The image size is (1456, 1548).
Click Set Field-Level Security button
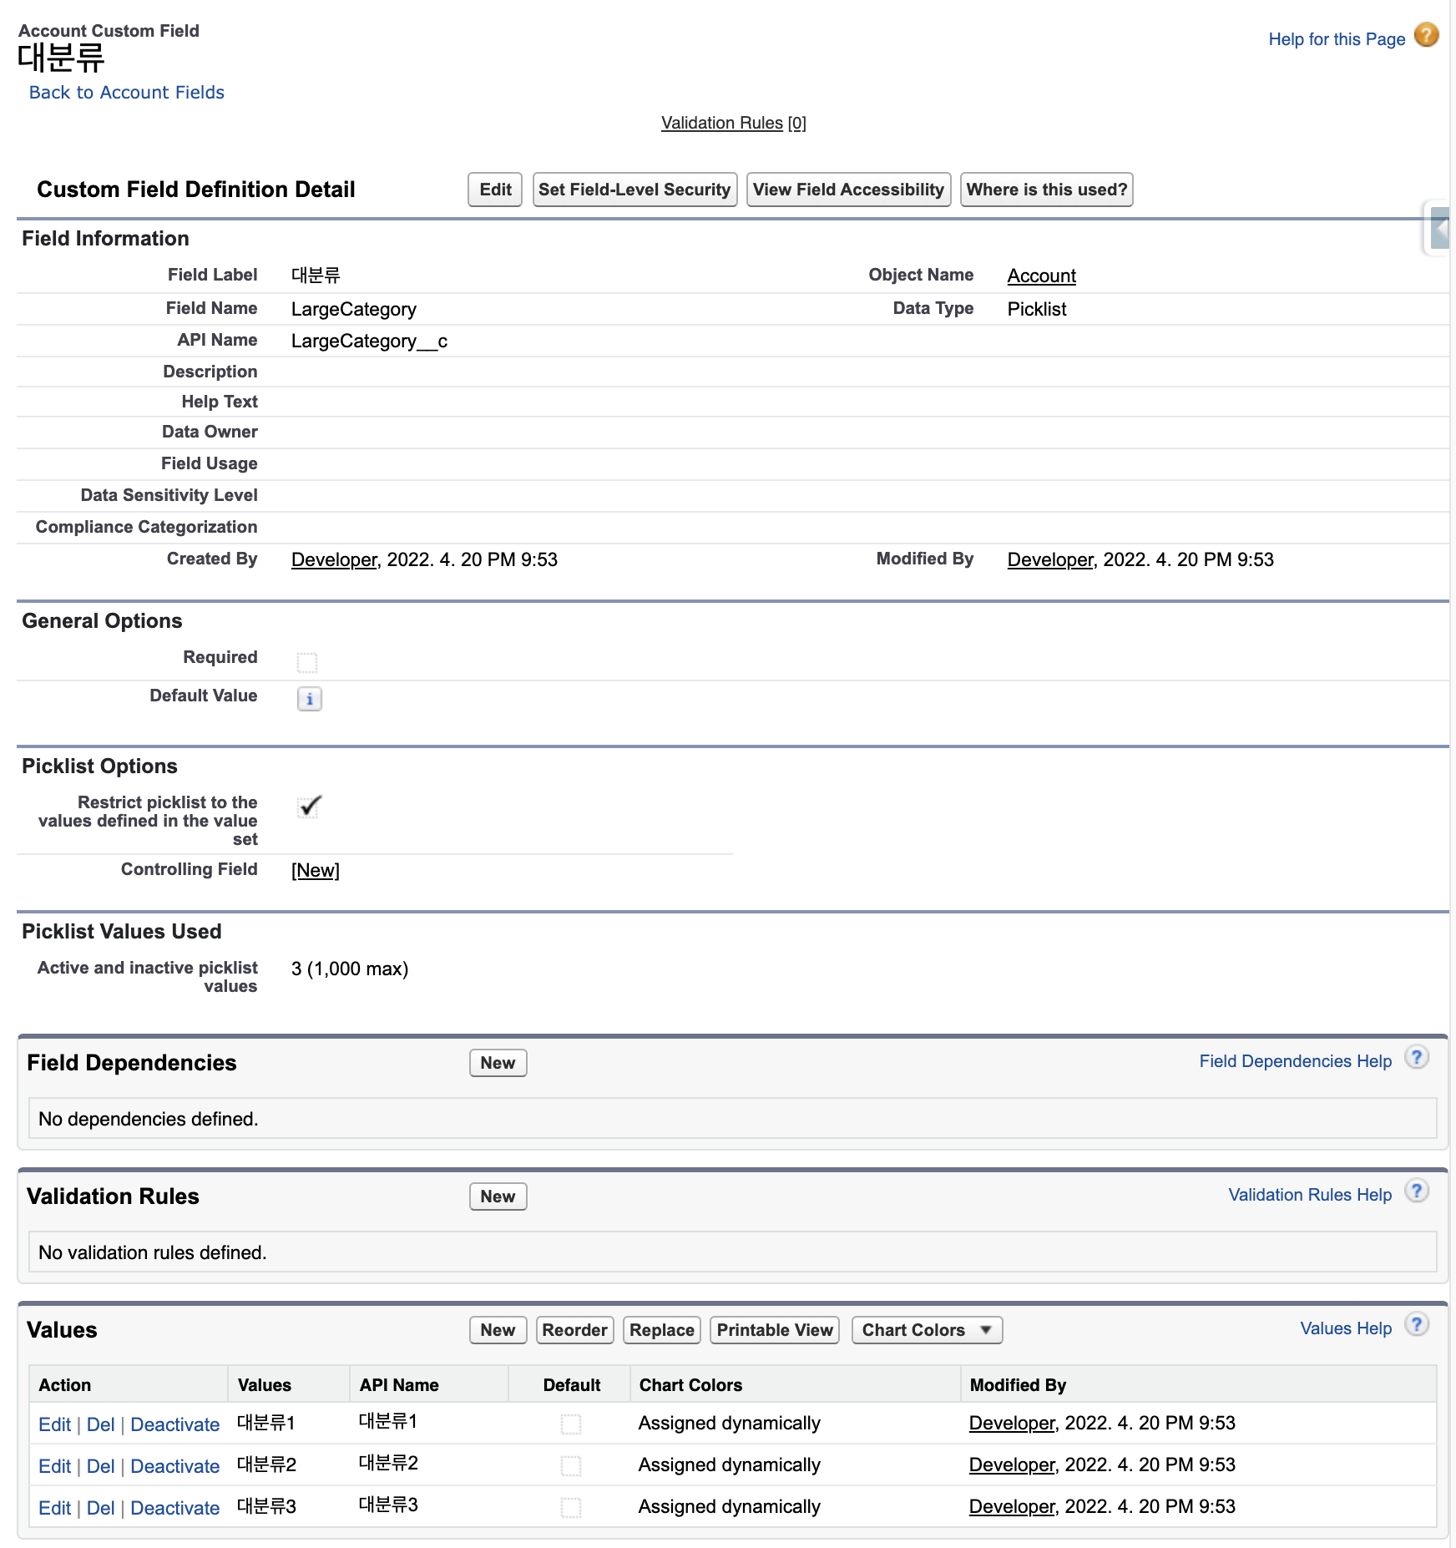(634, 190)
